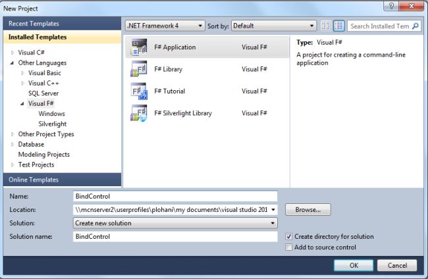Click the search magnifier icon
The height and width of the screenshot is (279, 428).
click(x=415, y=26)
